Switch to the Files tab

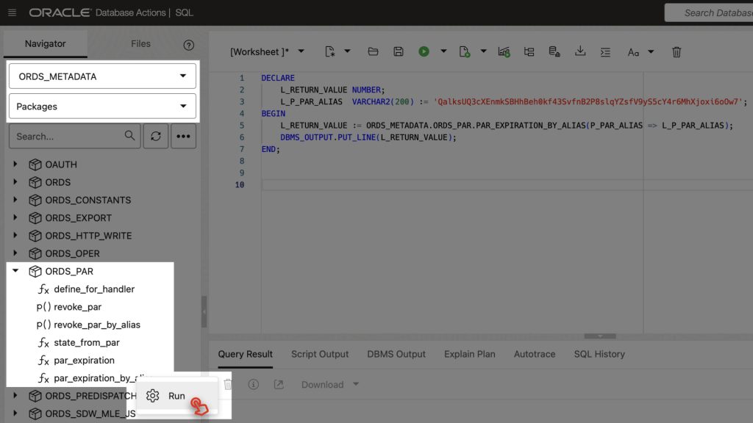140,43
